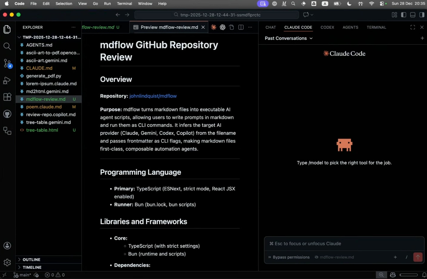Image resolution: width=427 pixels, height=279 pixels.
Task: Open the chat dropdown in title bar
Action: tap(308, 15)
